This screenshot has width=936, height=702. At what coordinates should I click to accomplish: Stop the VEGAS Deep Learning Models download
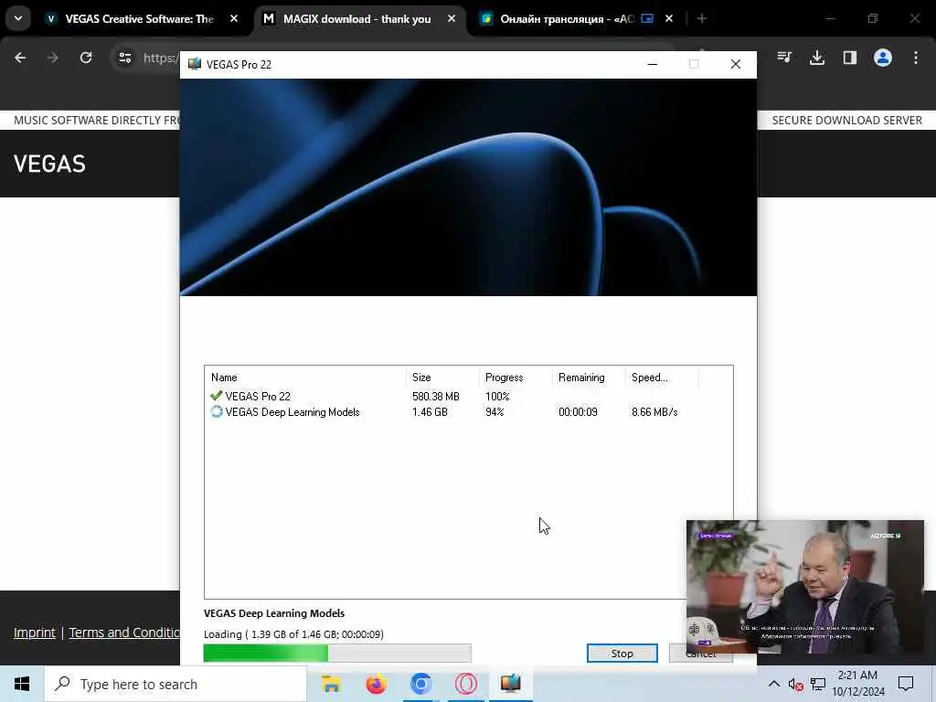coord(622,653)
